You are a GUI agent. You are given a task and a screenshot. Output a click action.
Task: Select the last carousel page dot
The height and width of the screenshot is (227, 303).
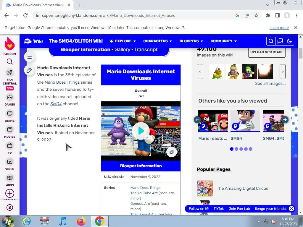tap(251, 149)
